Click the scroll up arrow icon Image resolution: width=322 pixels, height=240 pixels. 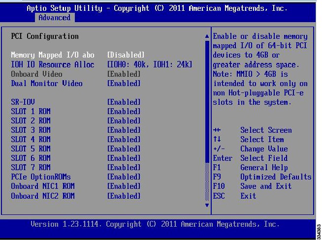pos(207,36)
